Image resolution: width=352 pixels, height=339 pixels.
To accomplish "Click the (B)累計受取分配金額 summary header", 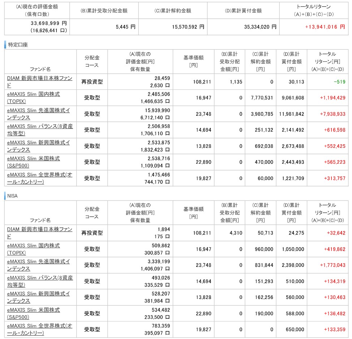I will [104, 10].
